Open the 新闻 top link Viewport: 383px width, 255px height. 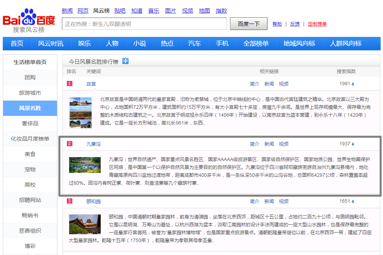coord(67,11)
